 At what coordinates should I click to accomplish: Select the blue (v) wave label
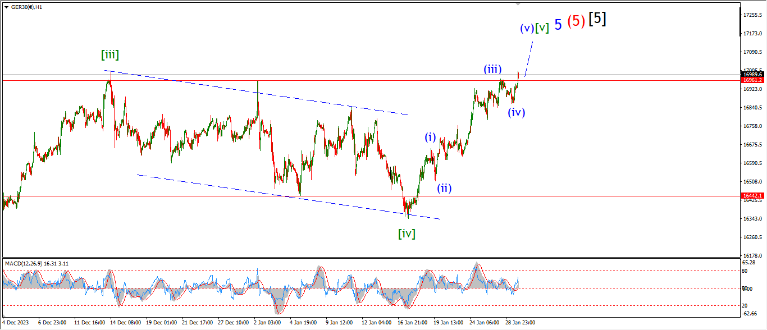(x=527, y=27)
